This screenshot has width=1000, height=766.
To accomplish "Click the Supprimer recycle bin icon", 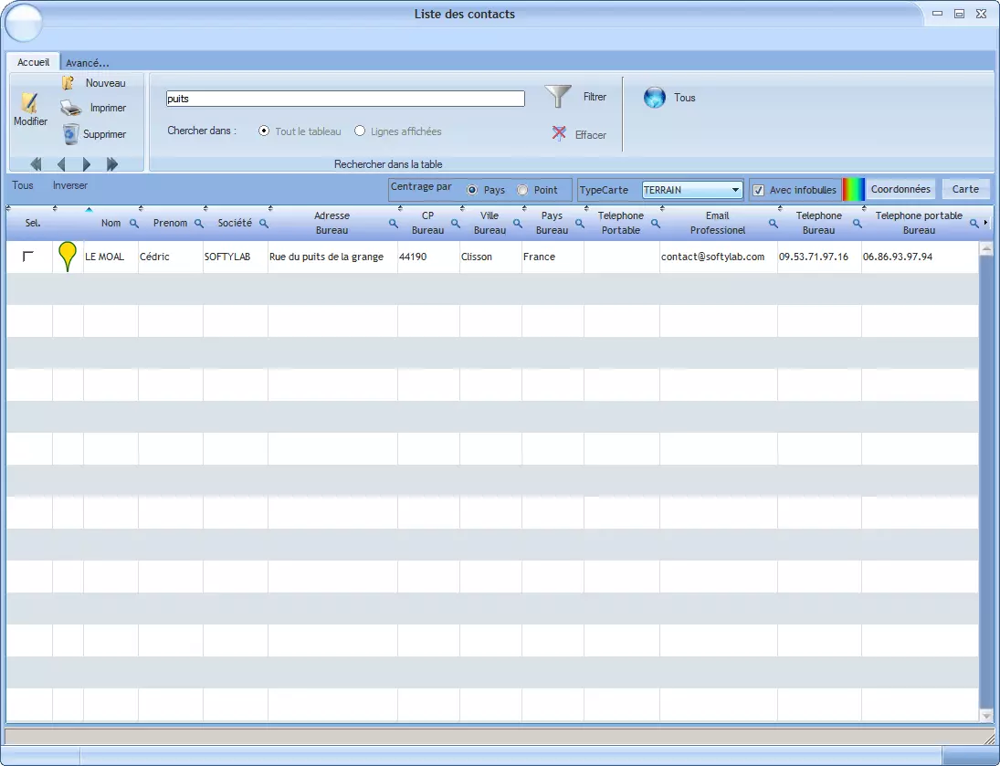I will tap(71, 134).
